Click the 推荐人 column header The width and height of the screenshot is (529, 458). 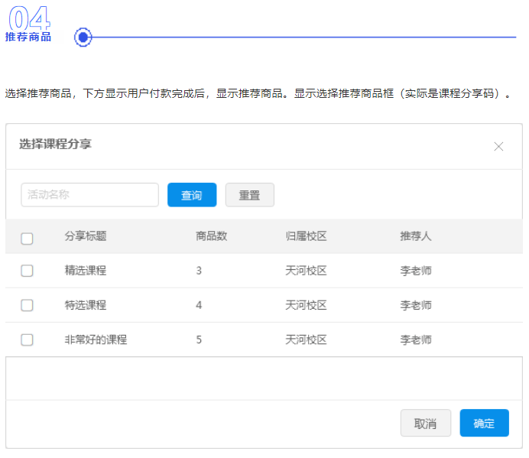(x=416, y=236)
